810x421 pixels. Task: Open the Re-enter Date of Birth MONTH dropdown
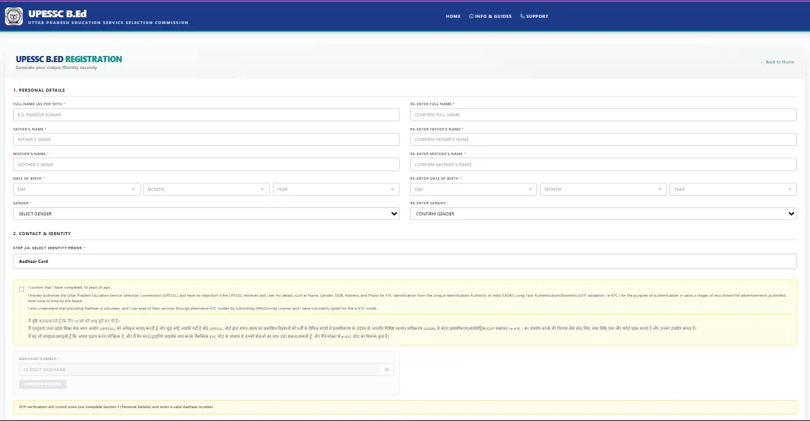coord(603,189)
